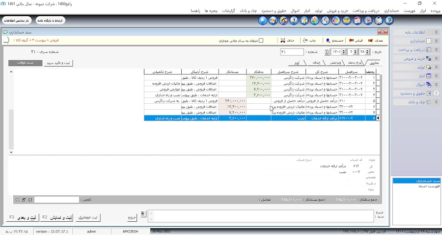Image resolution: width=442 pixels, height=235 pixels.
Task: Click the colorful circular icon left of box icon
Action: tap(336, 21)
